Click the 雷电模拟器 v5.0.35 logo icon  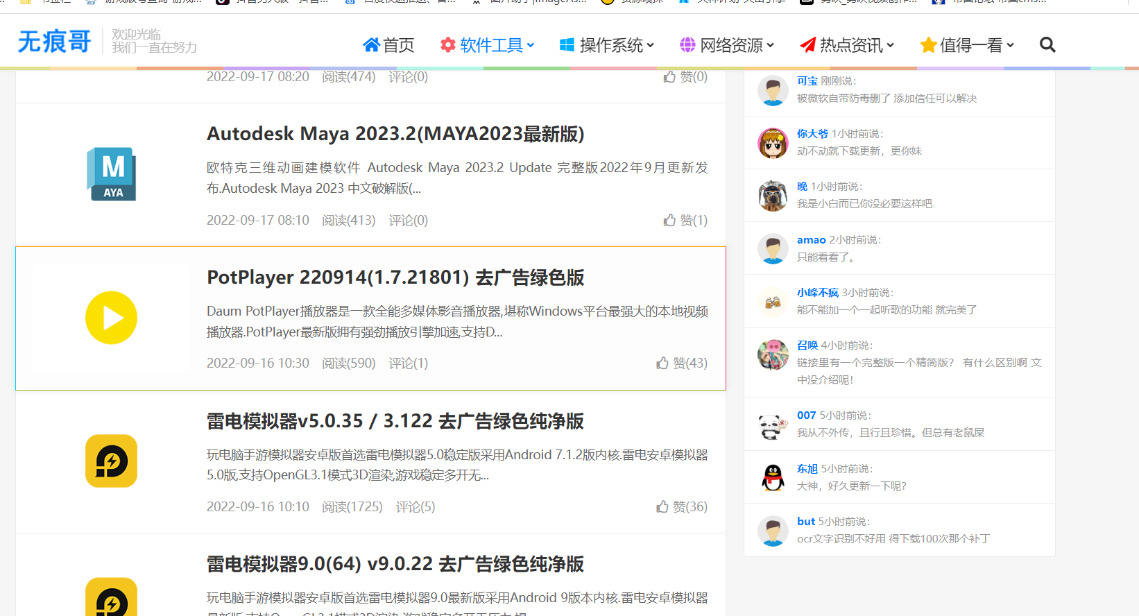coord(111,461)
